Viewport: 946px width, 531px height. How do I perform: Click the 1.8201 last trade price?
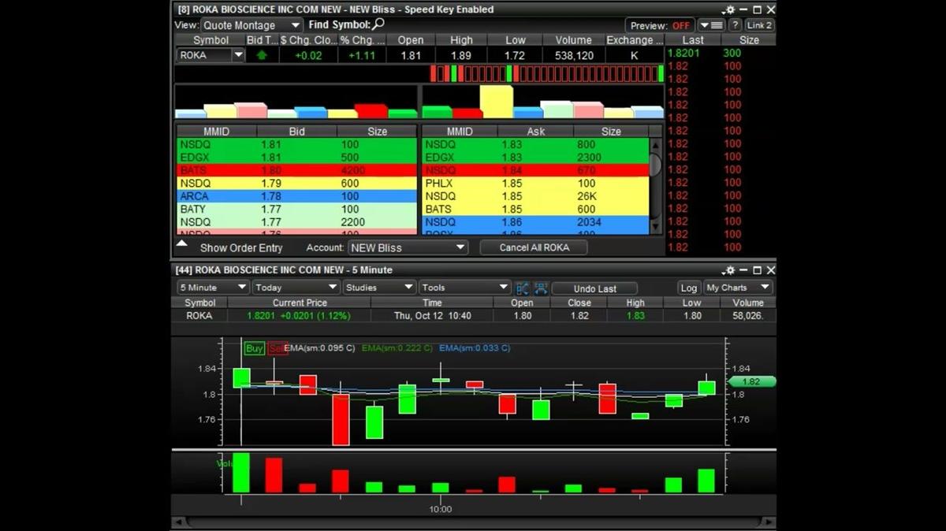(x=683, y=54)
